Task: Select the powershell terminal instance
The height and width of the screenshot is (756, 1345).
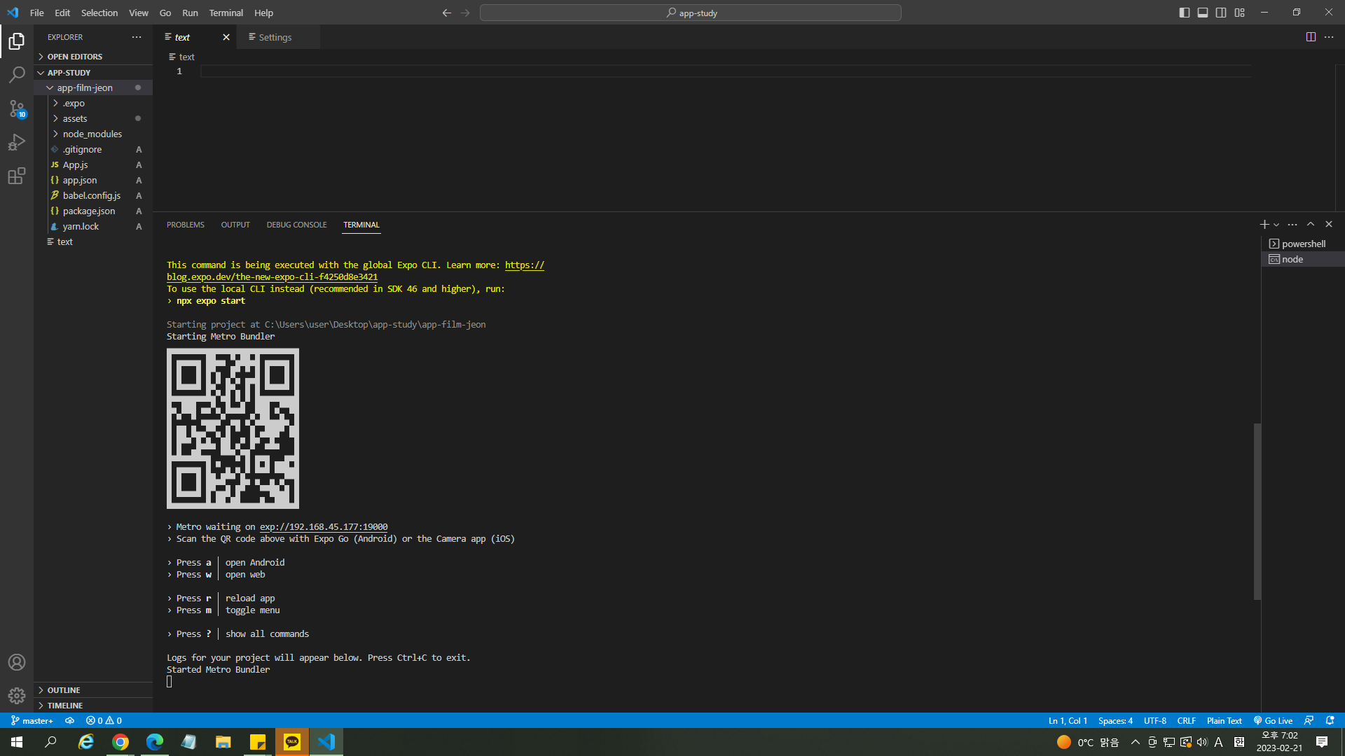Action: pyautogui.click(x=1303, y=244)
